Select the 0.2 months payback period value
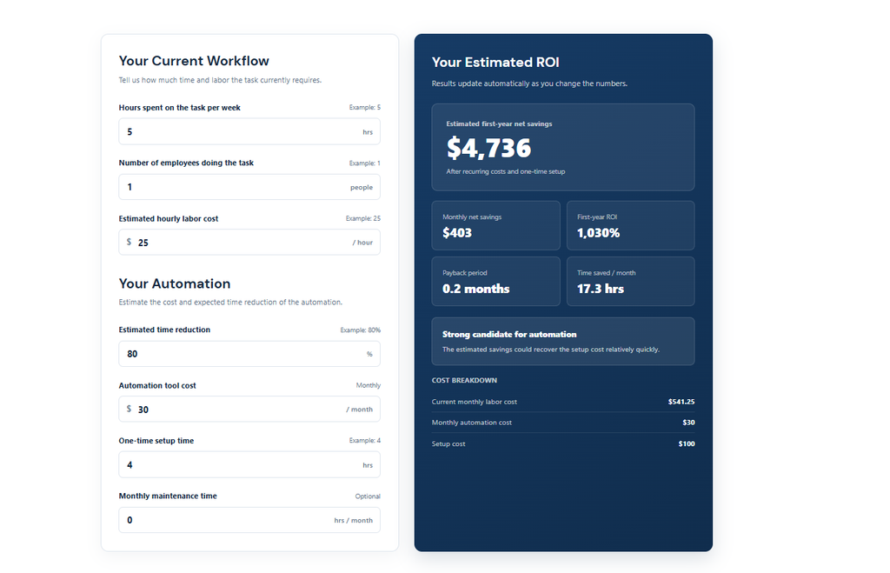Image resolution: width=890 pixels, height=573 pixels. [x=475, y=289]
